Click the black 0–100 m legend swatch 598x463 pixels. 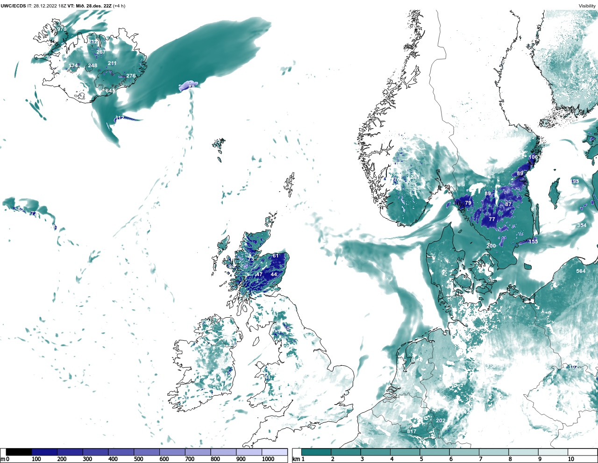click(x=19, y=452)
